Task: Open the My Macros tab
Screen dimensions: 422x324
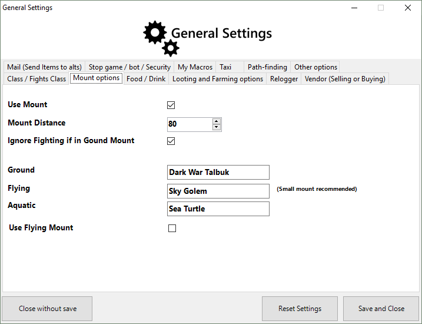Action: pos(195,67)
